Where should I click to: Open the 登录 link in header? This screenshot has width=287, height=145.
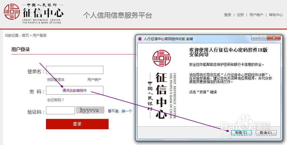[x=228, y=15]
